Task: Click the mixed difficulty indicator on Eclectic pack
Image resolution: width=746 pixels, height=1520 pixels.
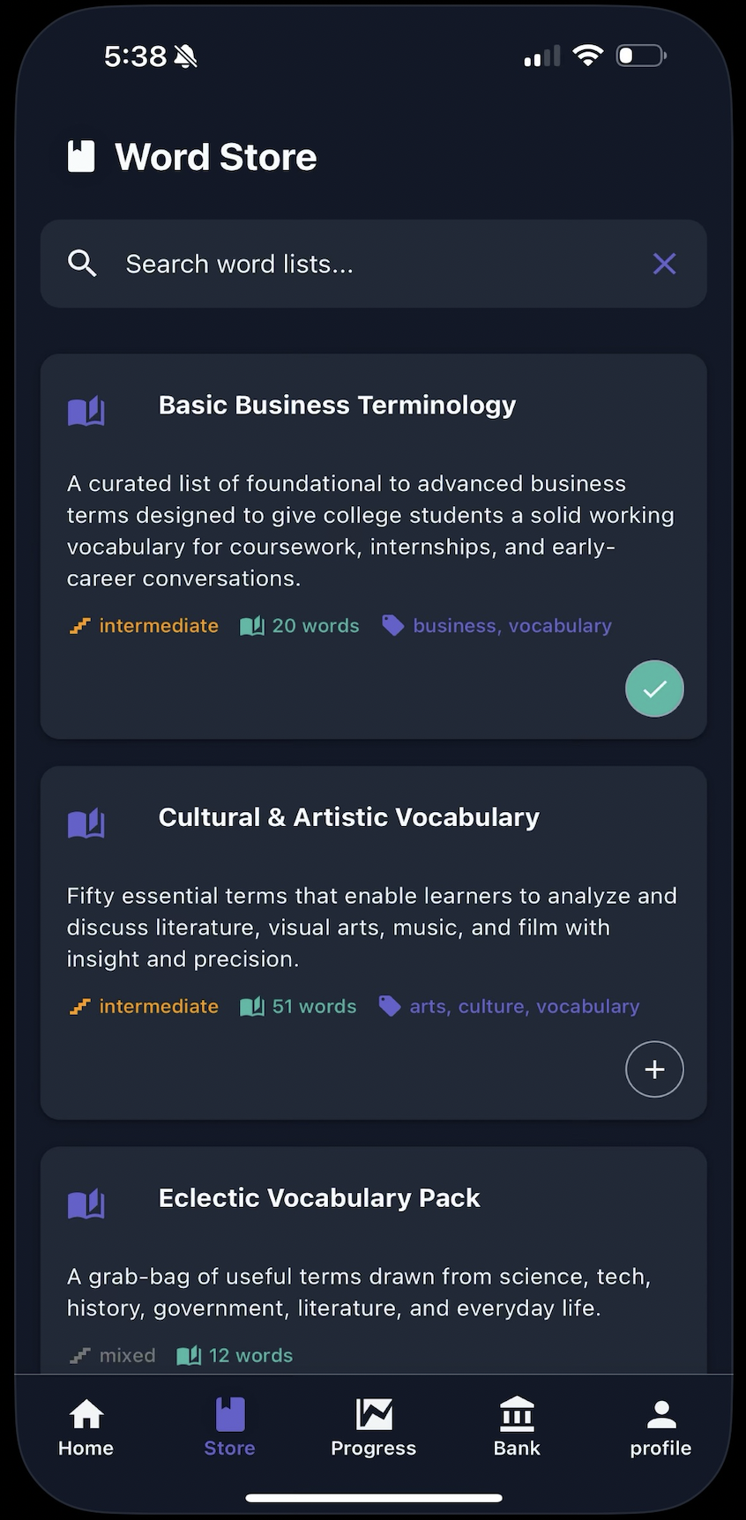Action: click(x=111, y=1354)
